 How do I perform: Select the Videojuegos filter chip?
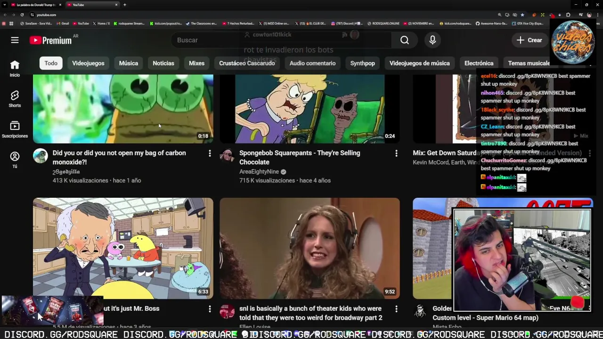[88, 63]
